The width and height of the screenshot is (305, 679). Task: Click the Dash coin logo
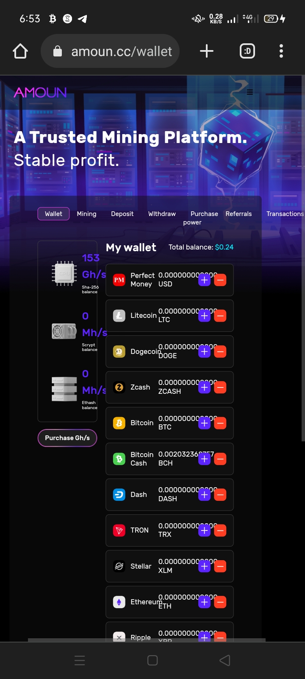[119, 495]
